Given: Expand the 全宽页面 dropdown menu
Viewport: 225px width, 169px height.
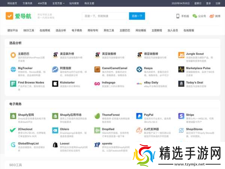Looking at the screenshot, I should tap(58, 3).
